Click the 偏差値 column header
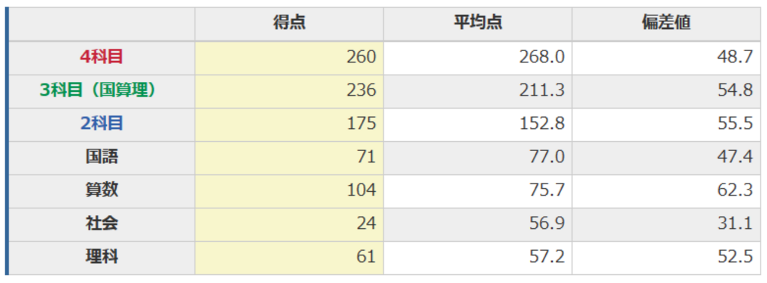 666,23
